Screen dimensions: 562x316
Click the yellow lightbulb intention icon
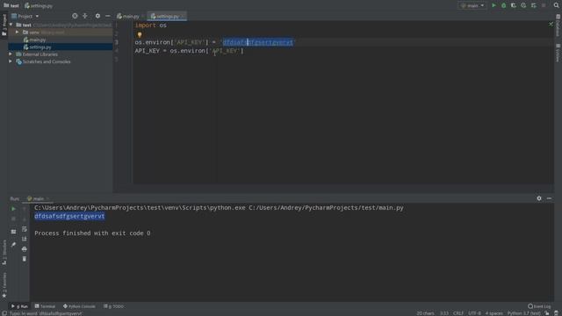(x=140, y=35)
